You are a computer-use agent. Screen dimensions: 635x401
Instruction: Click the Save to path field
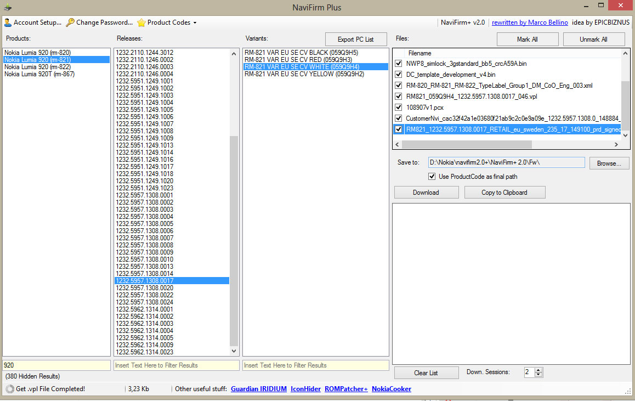pyautogui.click(x=506, y=162)
